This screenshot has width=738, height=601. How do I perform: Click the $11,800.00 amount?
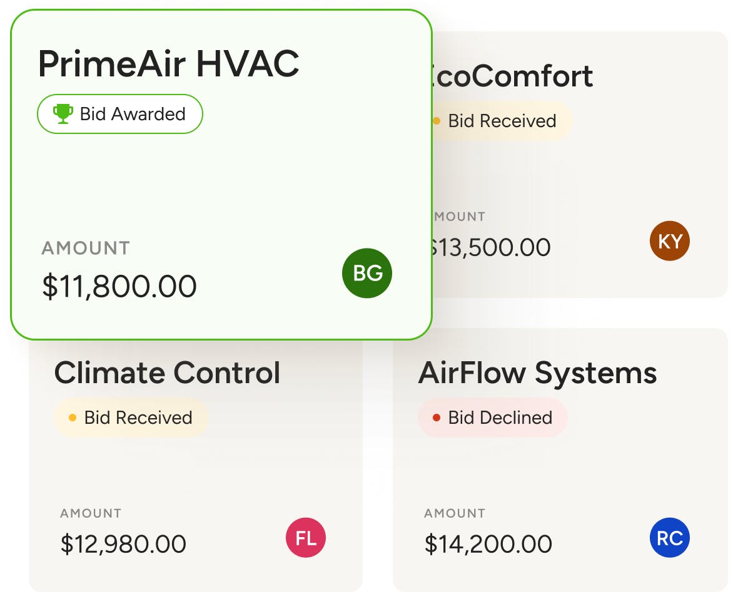point(119,286)
